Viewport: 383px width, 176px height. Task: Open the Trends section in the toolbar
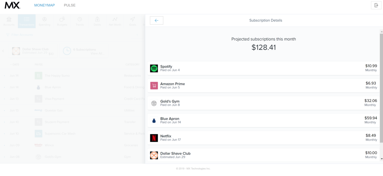80,21
